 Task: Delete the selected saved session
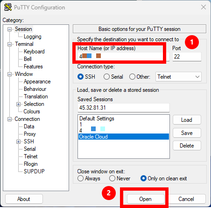(187, 146)
